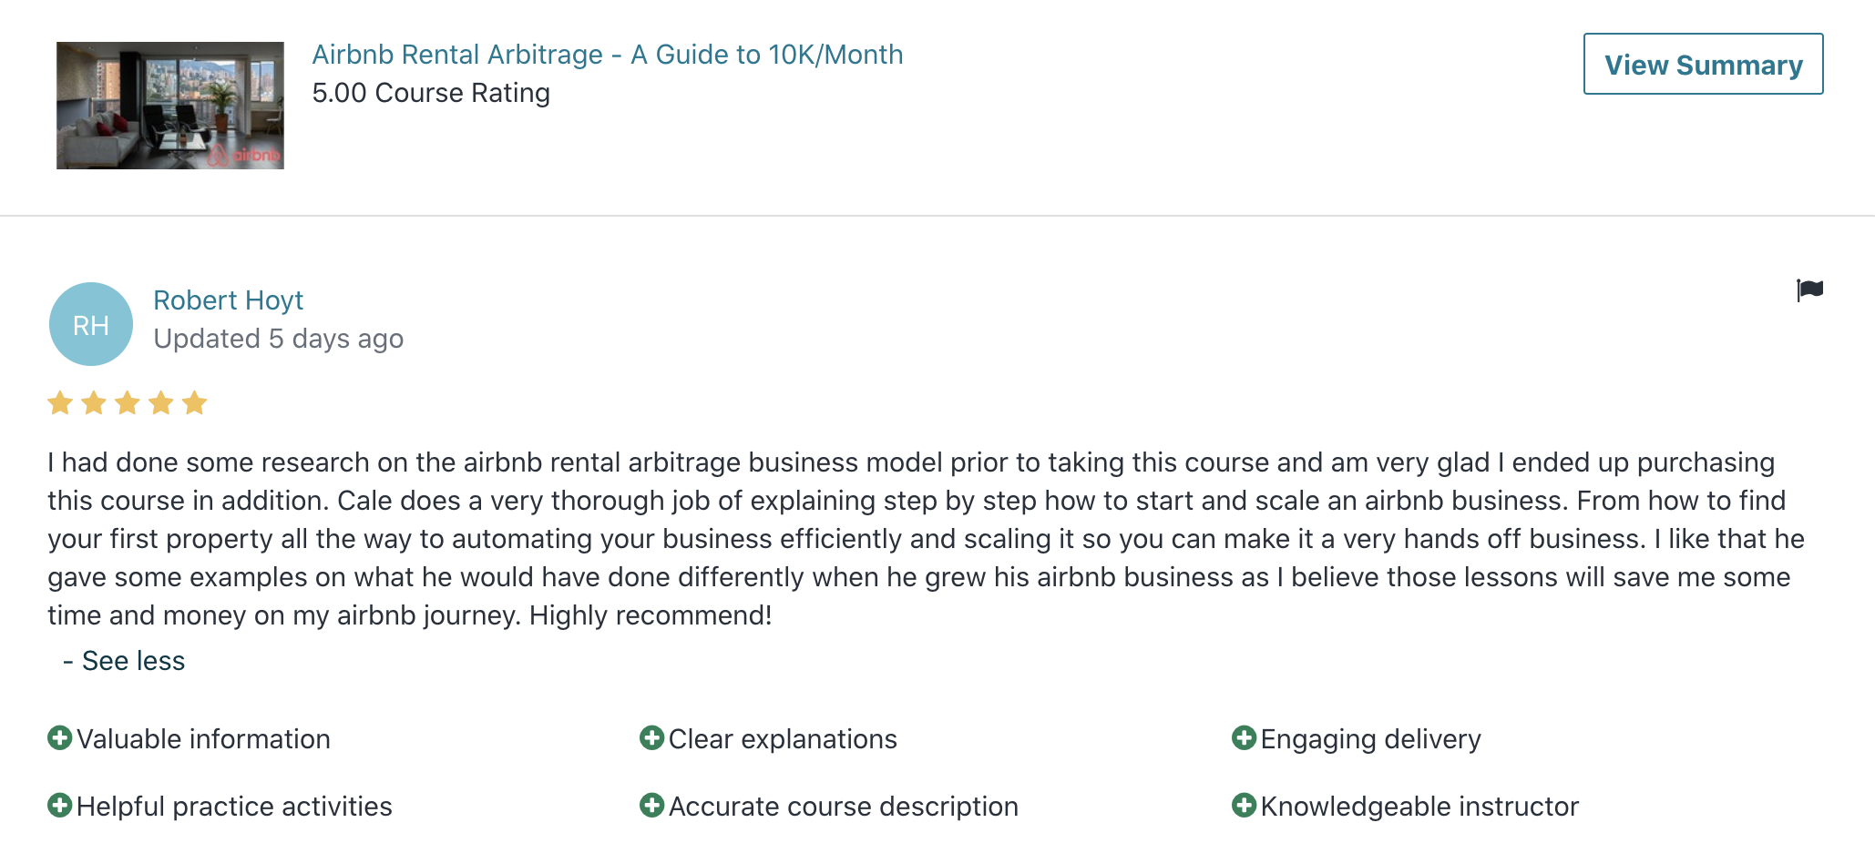Open the Airbnb Rental Arbitrage course page

click(x=608, y=54)
